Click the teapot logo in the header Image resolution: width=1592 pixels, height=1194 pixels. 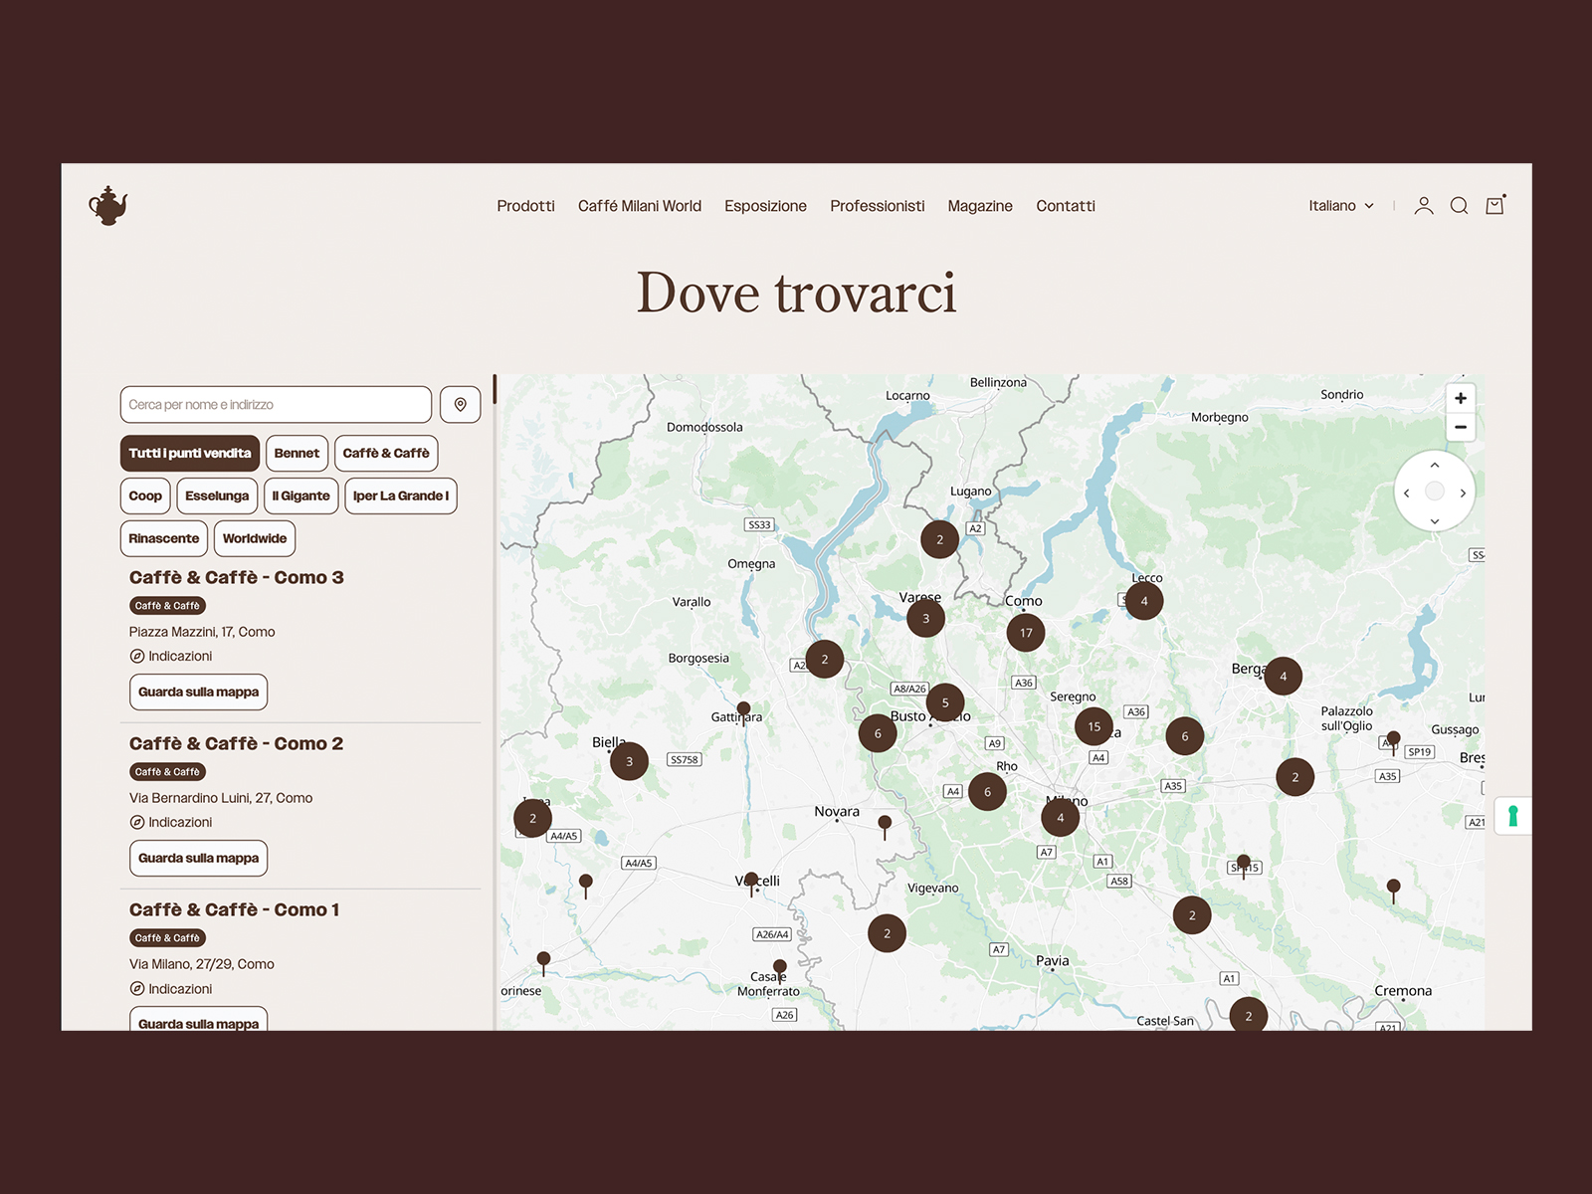click(x=106, y=206)
